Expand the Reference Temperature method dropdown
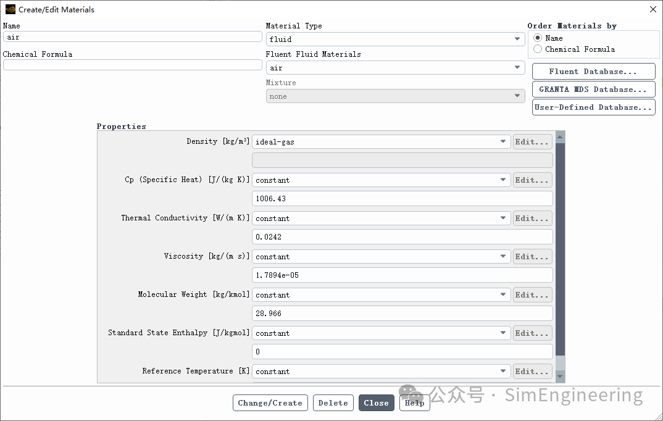Viewport: 663px width, 421px height. [x=381, y=371]
